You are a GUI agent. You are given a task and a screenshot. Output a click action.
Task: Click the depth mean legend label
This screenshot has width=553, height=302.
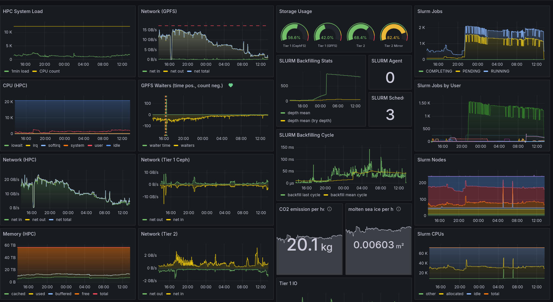point(299,113)
